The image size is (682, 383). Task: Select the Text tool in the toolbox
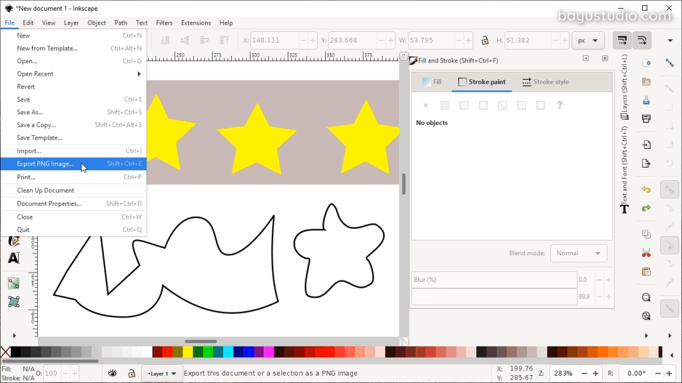[x=13, y=258]
